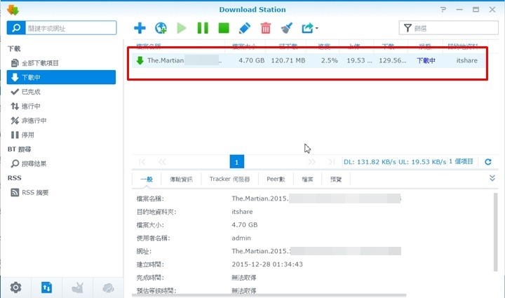Click creation time 2015-12-28 01:34:43
Screen dimensions: 505x298
click(x=267, y=264)
